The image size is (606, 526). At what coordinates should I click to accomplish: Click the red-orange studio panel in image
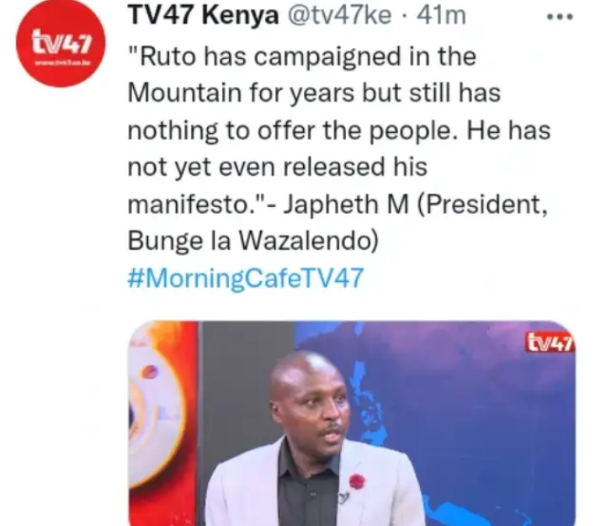tap(163, 423)
